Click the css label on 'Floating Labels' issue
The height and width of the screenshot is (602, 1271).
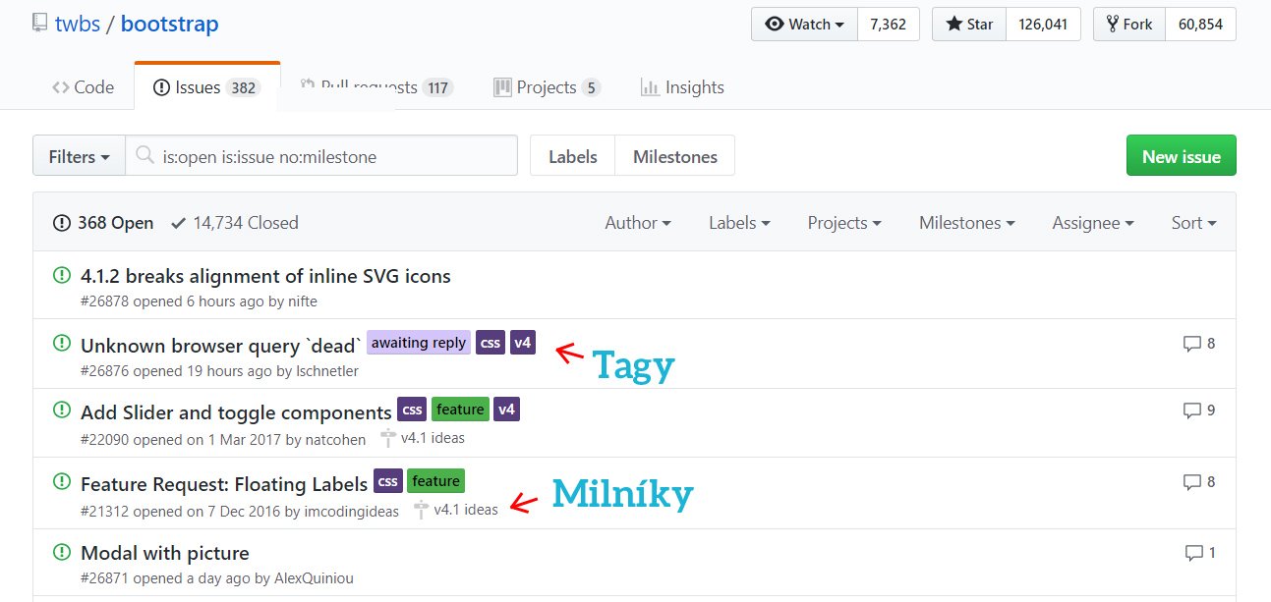(388, 481)
